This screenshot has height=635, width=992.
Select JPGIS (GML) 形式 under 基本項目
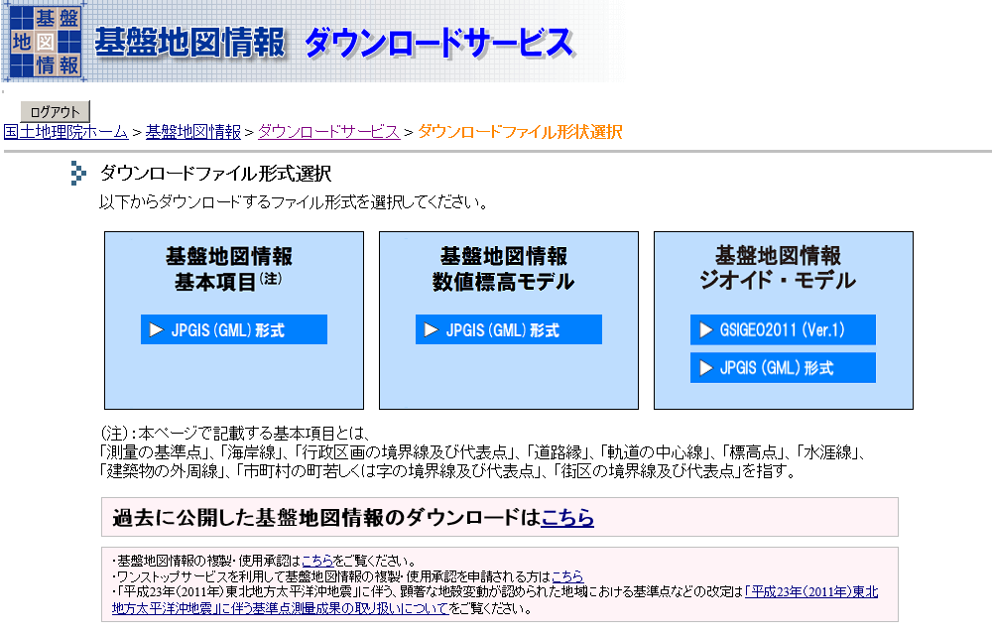point(234,329)
